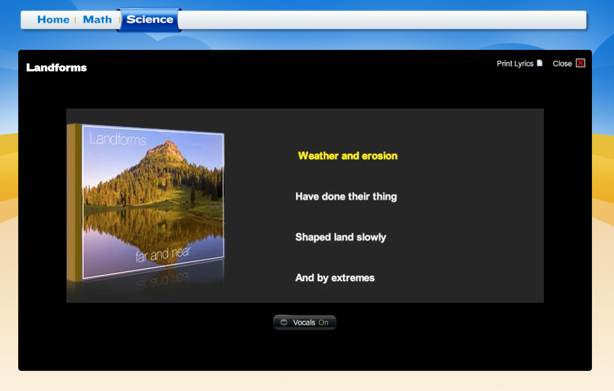Click the highlighted lyric "Weather and erosion"

pos(348,156)
